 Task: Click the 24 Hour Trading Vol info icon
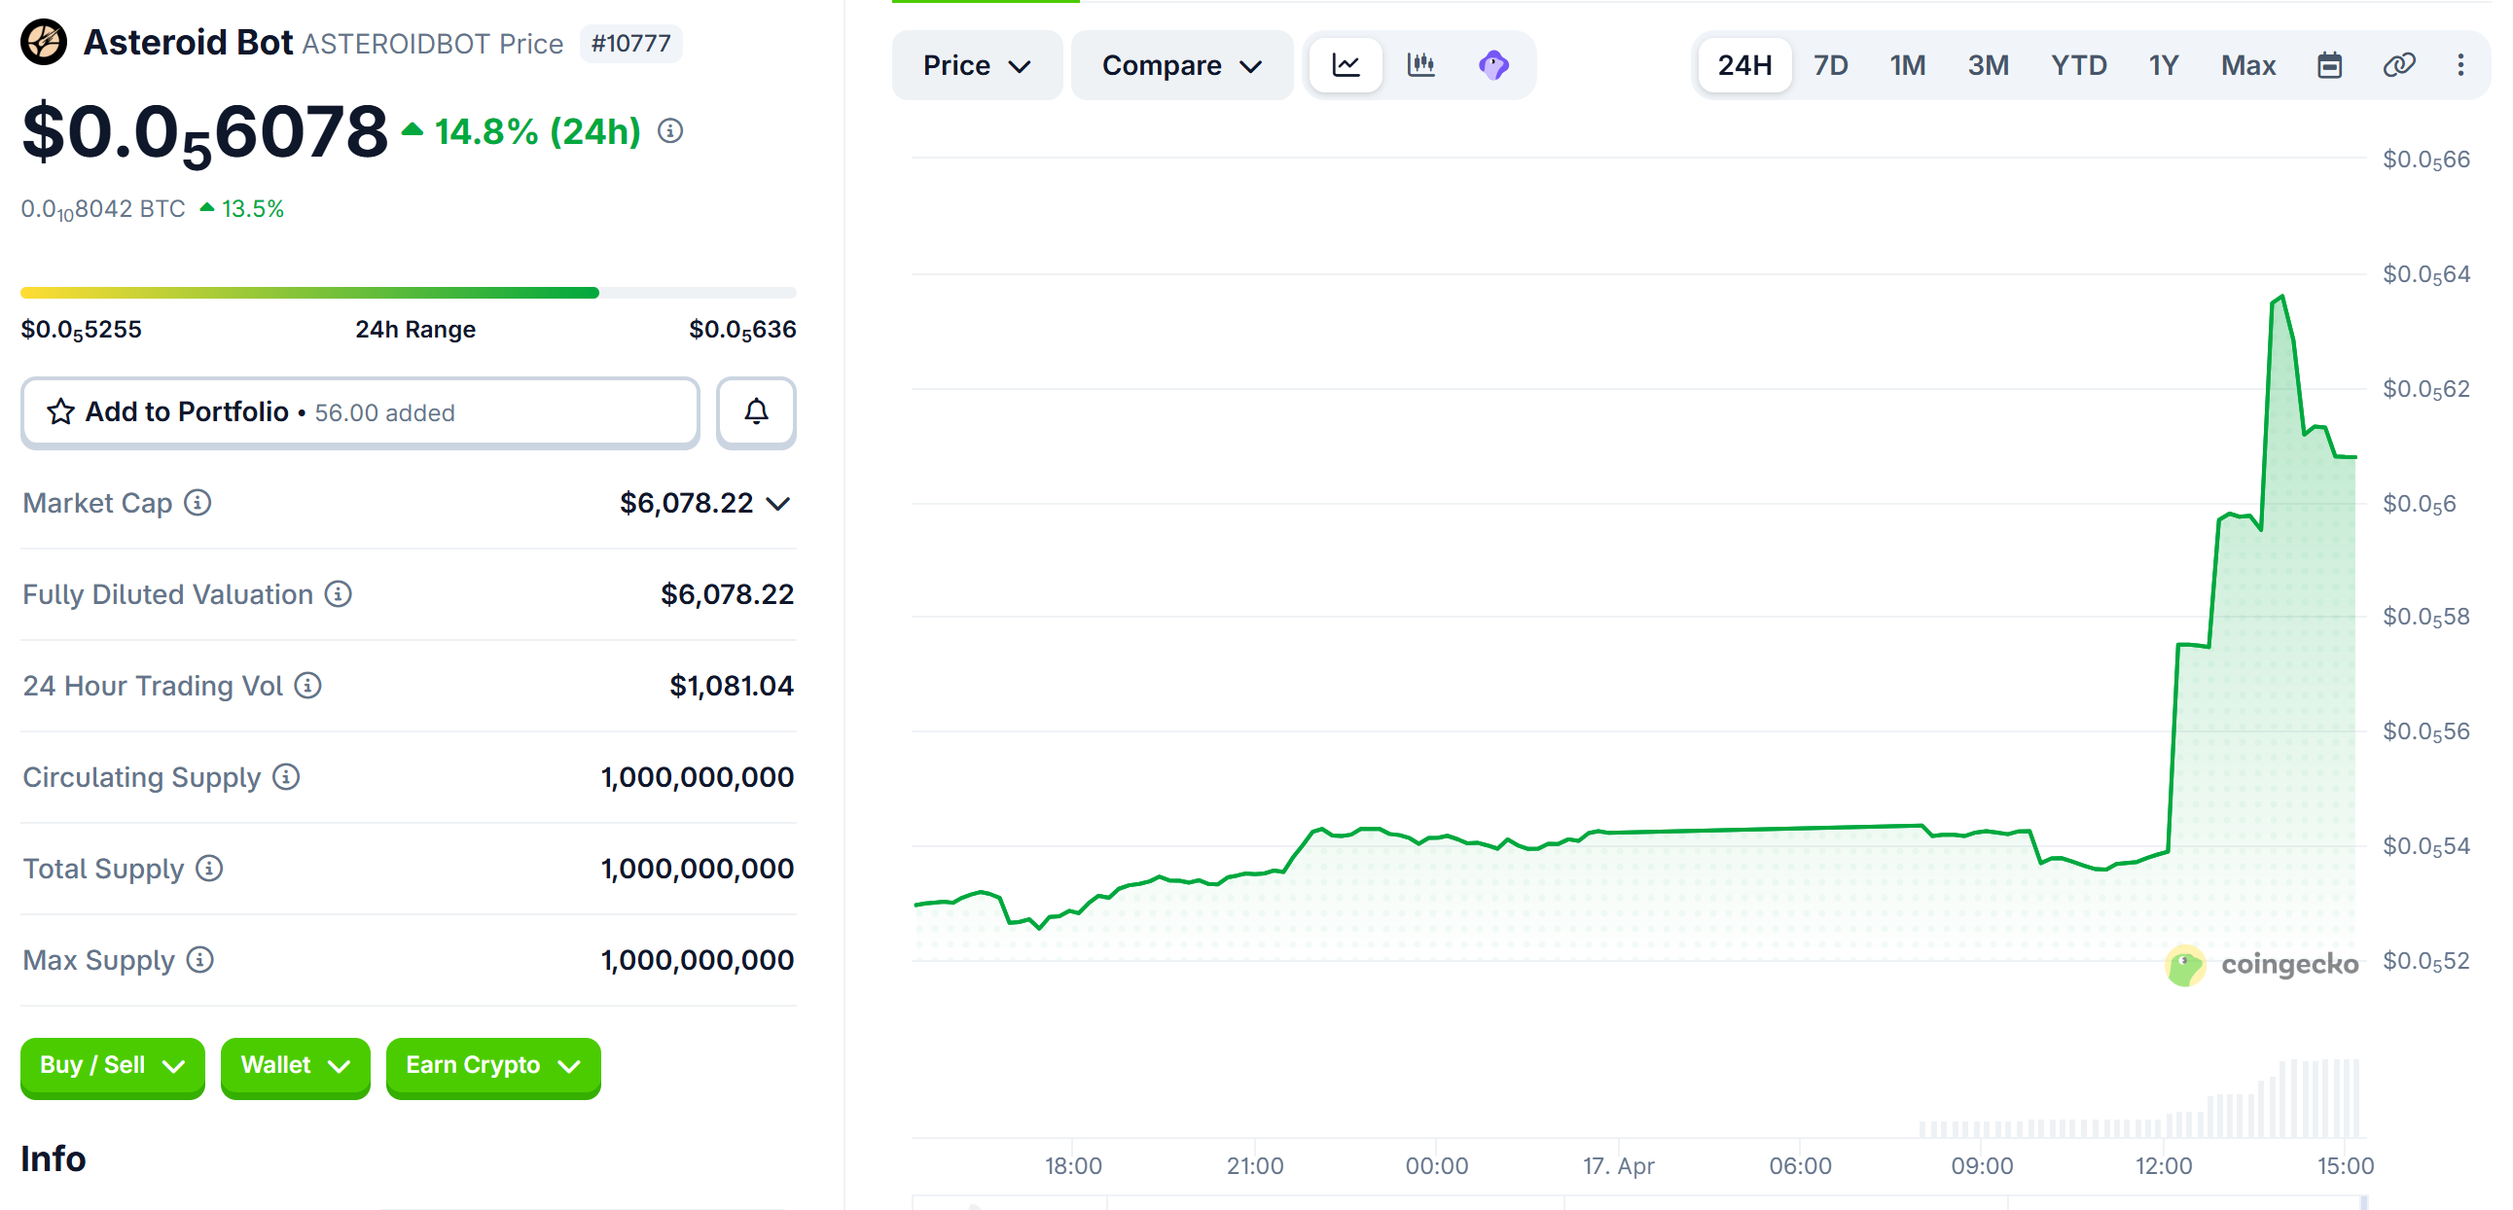coord(308,686)
